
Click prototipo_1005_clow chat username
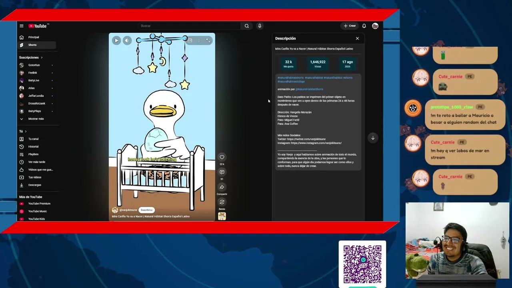click(452, 107)
